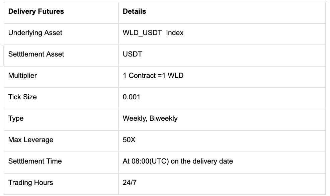Select the "Underlying Asset" row label

pos(35,33)
